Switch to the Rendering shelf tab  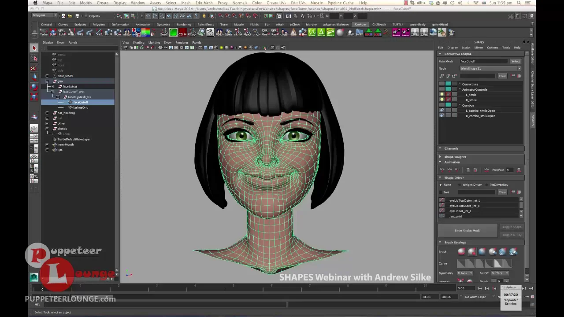pos(184,24)
